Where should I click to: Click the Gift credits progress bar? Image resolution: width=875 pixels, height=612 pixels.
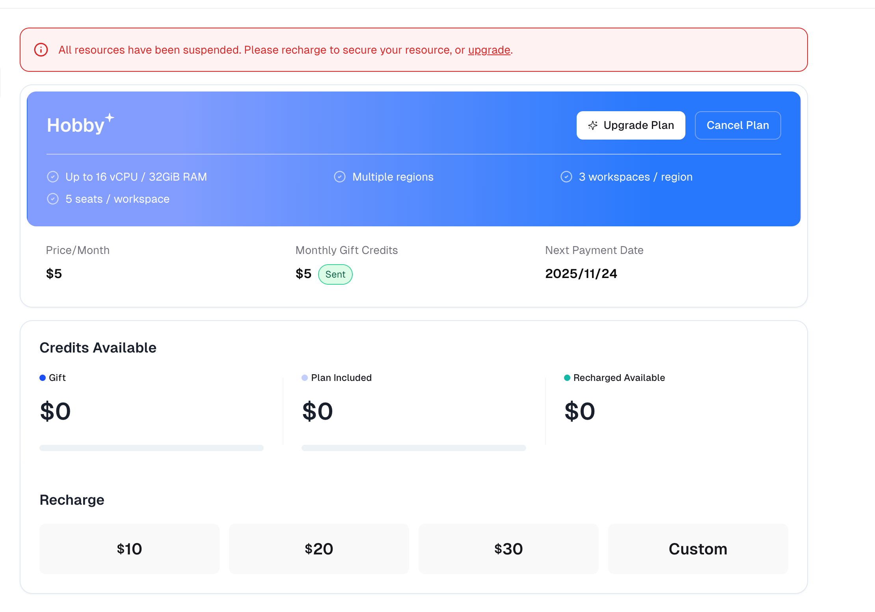pyautogui.click(x=151, y=448)
